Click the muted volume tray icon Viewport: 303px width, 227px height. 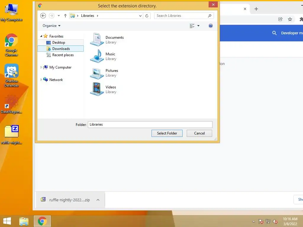click(275, 221)
